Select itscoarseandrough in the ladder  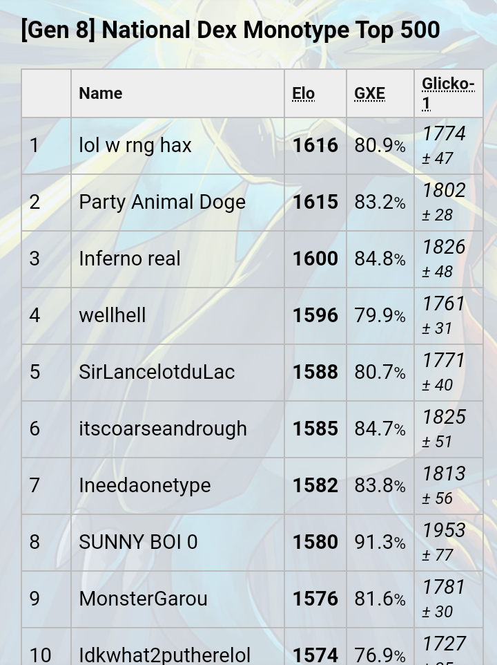(x=163, y=429)
